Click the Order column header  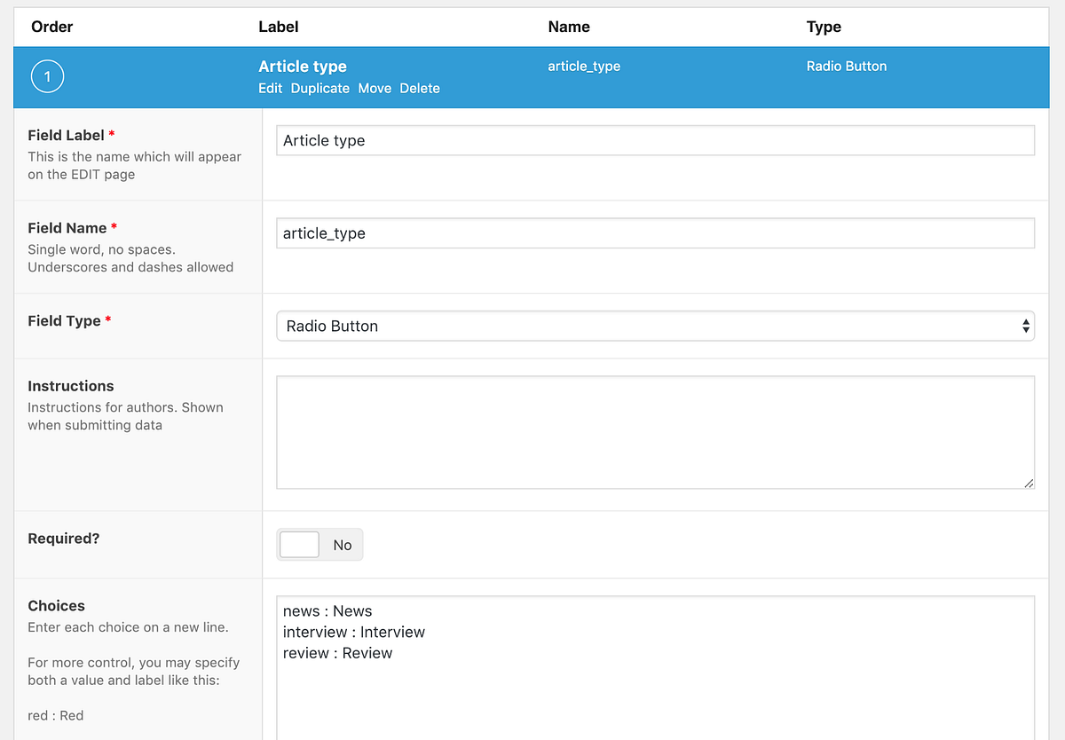(51, 27)
